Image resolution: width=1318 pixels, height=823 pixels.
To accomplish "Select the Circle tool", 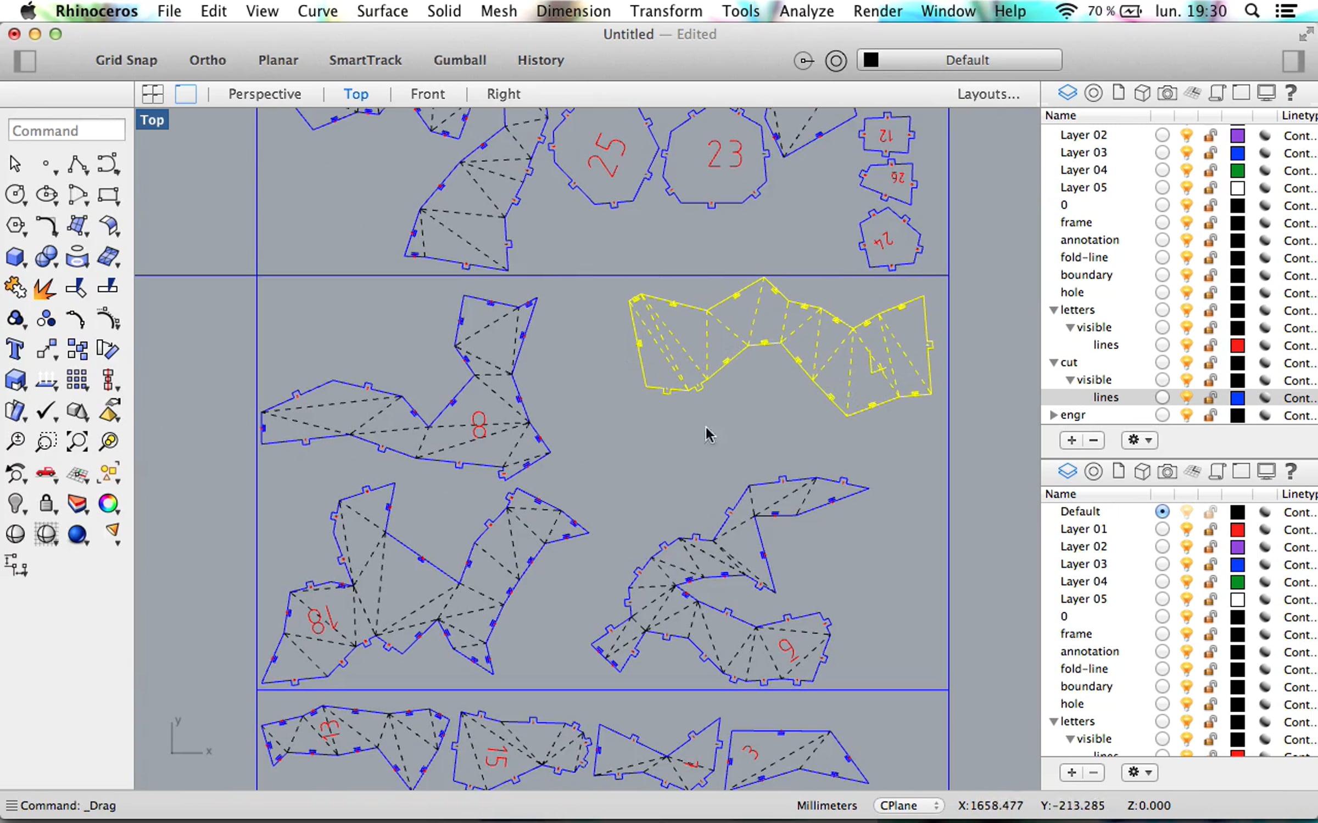I will coord(15,194).
